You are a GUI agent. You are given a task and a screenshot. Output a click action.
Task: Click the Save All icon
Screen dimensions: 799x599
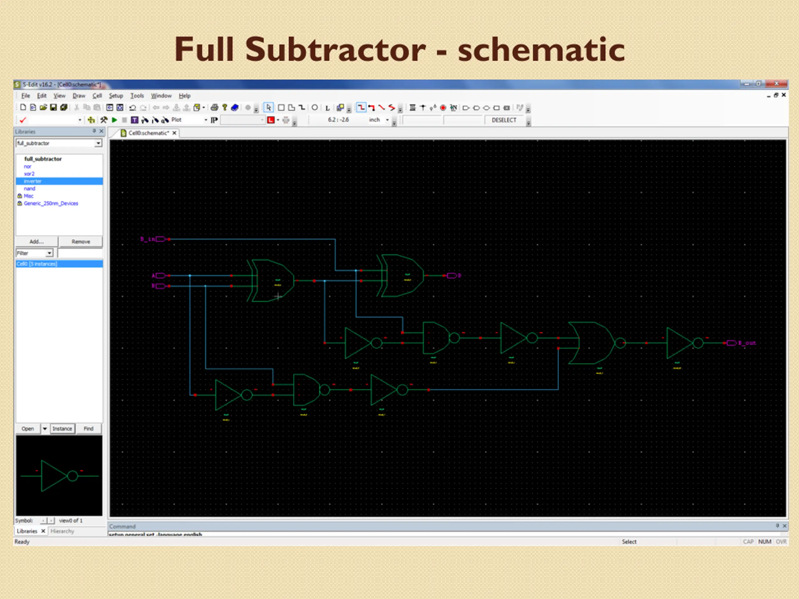pyautogui.click(x=64, y=108)
